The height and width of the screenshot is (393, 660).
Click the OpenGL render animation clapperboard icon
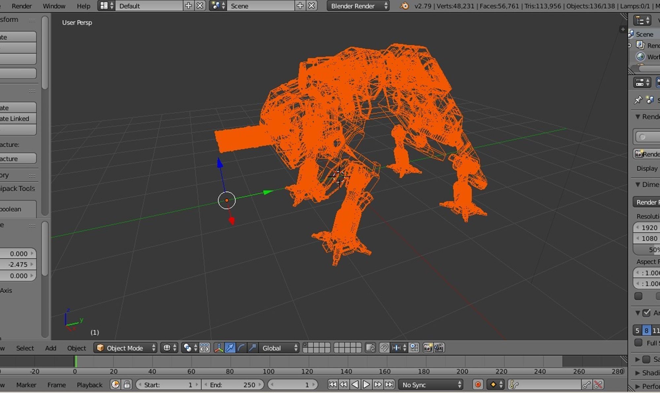(x=439, y=348)
